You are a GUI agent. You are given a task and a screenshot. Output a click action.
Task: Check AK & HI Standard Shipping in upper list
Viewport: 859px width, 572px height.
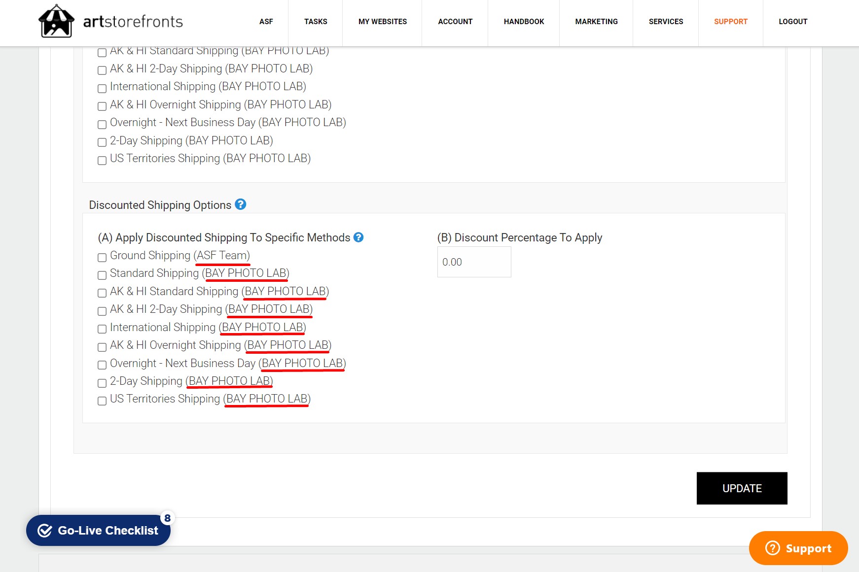click(102, 52)
